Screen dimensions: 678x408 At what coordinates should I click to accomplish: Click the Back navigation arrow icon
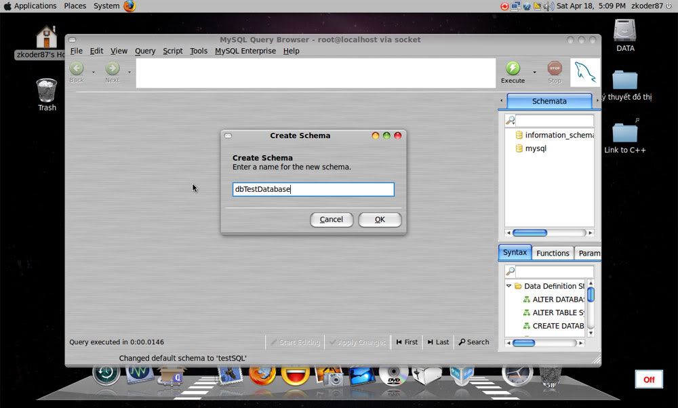[77, 68]
